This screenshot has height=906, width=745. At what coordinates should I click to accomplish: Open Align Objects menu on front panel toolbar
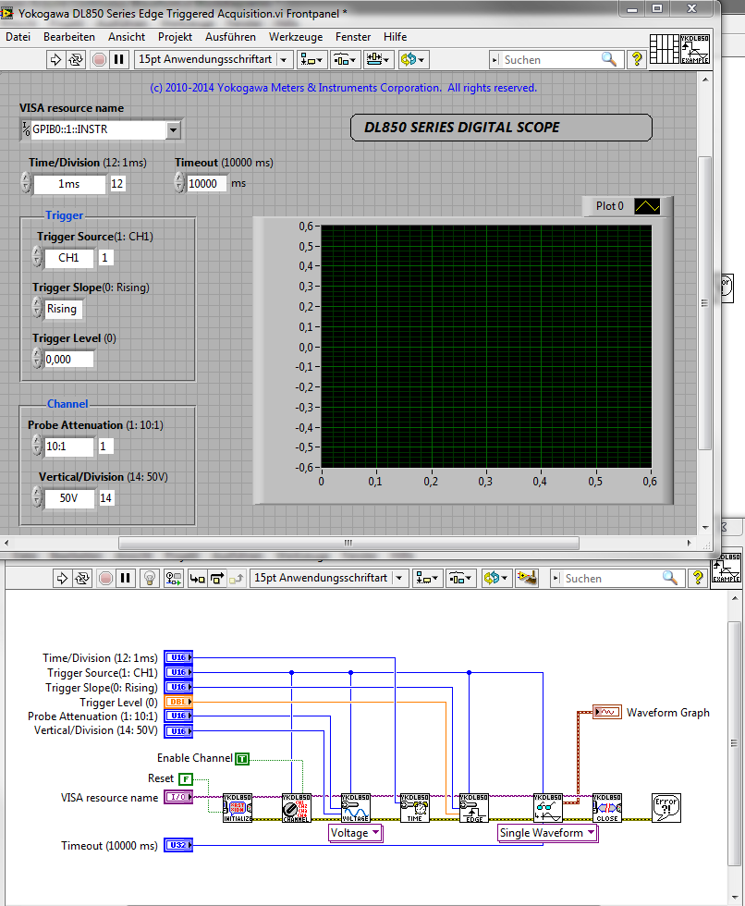(312, 59)
